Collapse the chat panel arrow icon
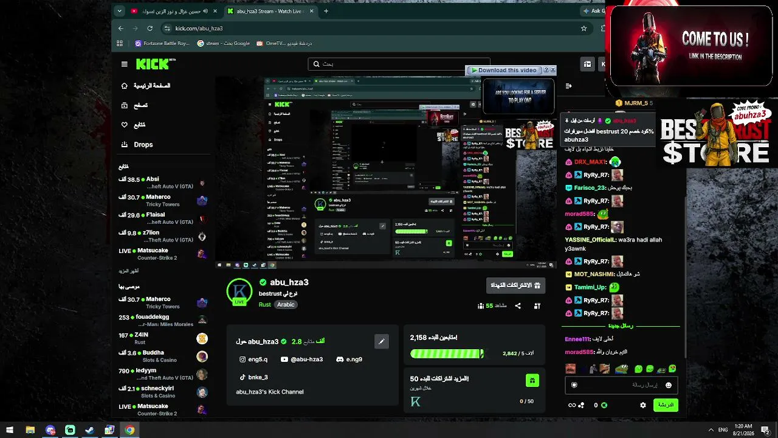Image resolution: width=778 pixels, height=438 pixels. click(568, 86)
